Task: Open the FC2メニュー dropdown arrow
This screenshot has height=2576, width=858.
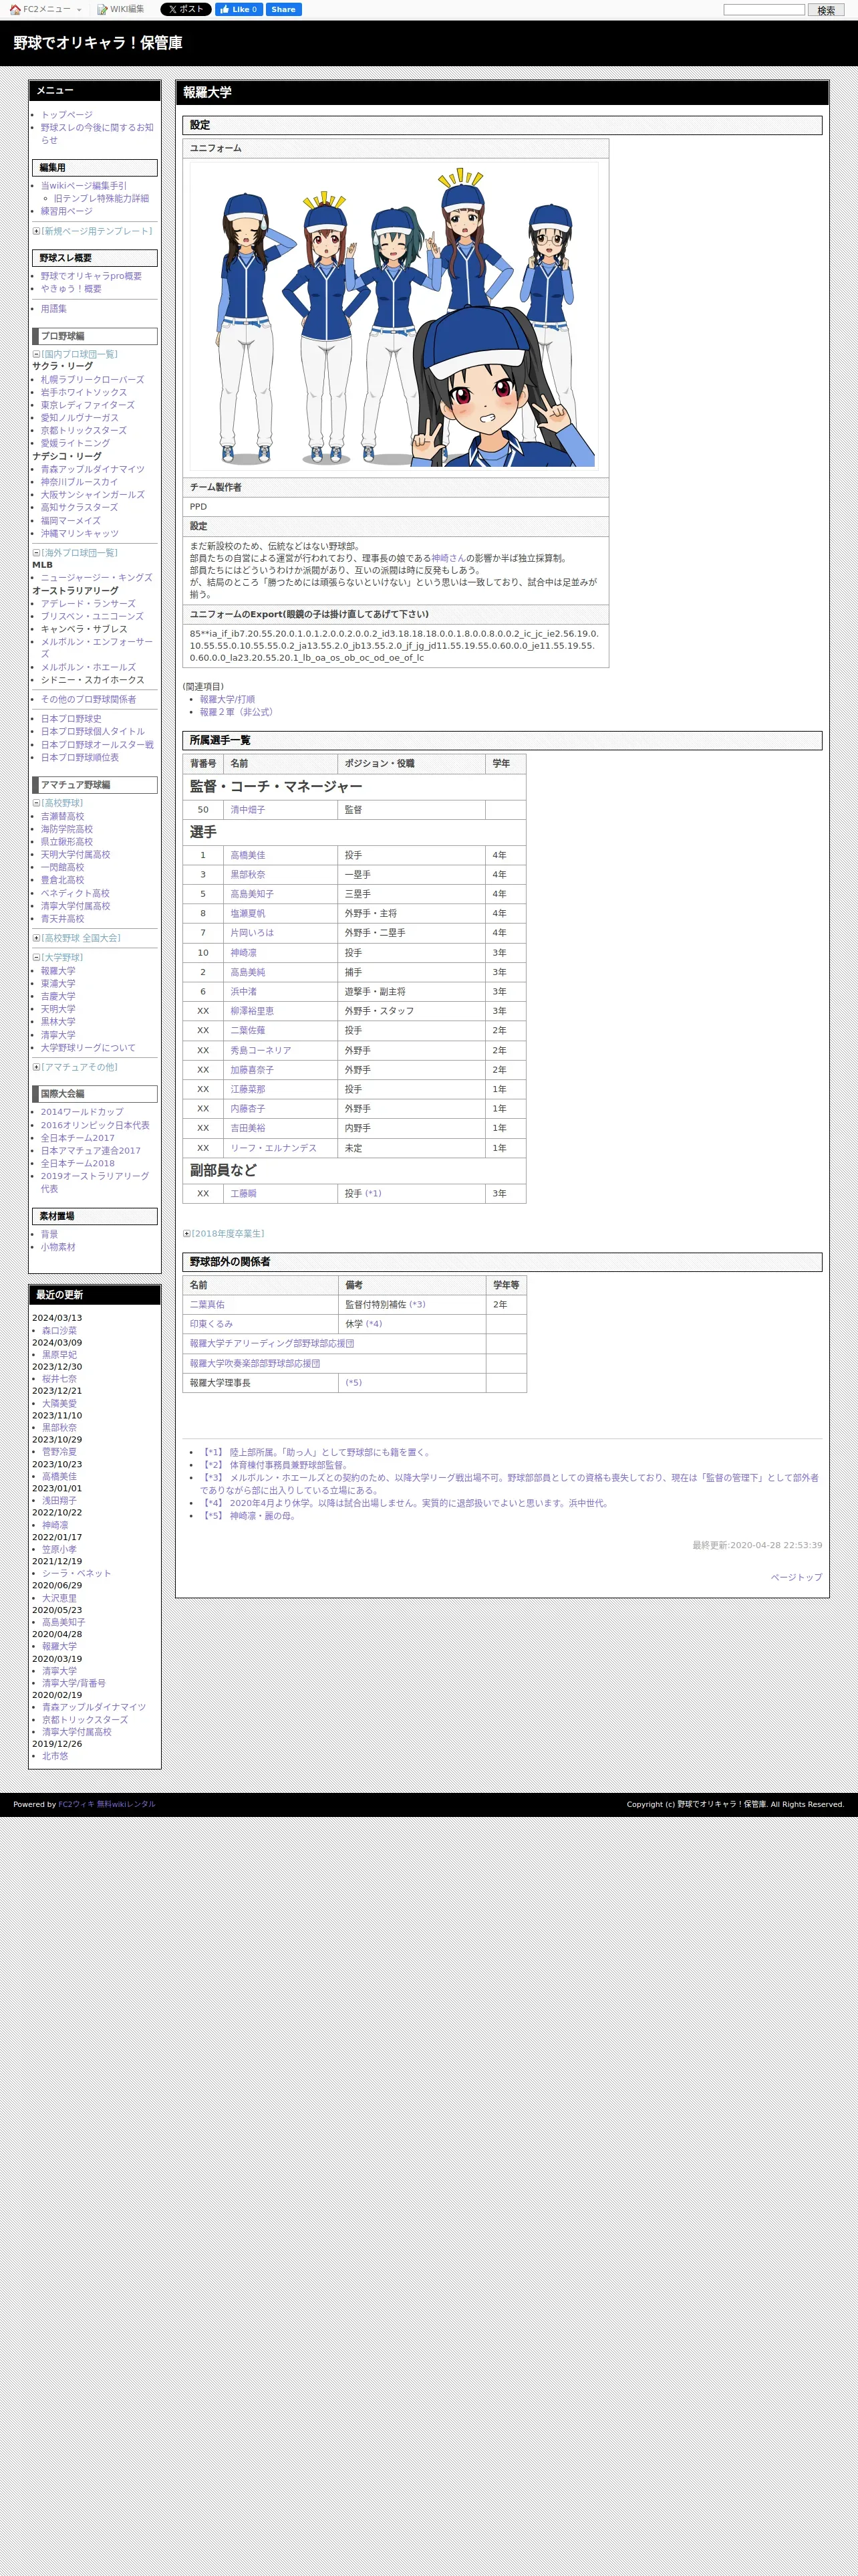Action: (x=79, y=10)
